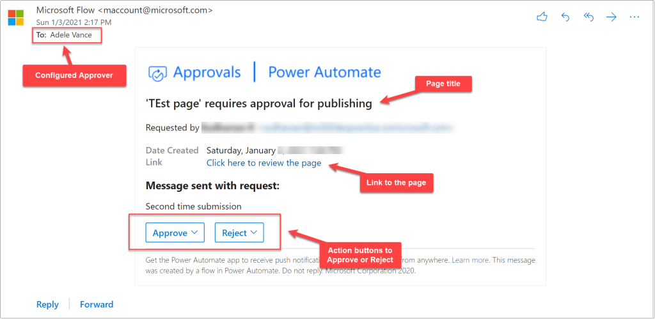The height and width of the screenshot is (319, 655).
Task: Click the Power Automate header text
Action: tap(324, 72)
